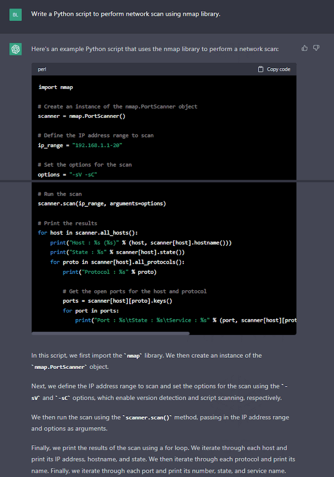Image resolution: width=334 pixels, height=477 pixels.
Task: Click the 'ports = scanner[host][proto].keys()' line
Action: pyautogui.click(x=118, y=301)
